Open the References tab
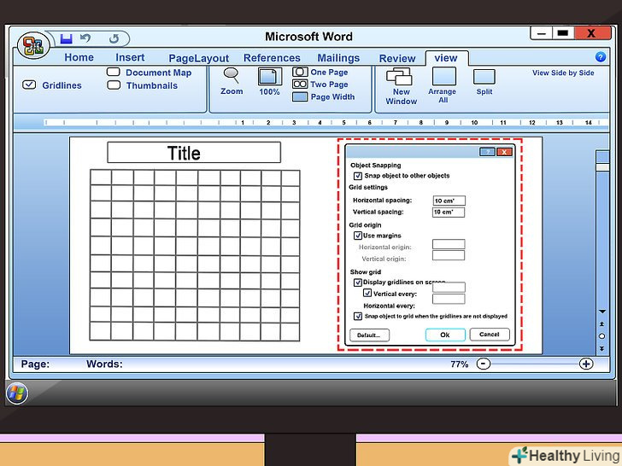 (272, 58)
